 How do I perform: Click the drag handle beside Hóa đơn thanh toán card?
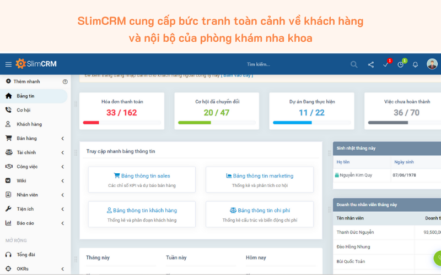coord(76,104)
